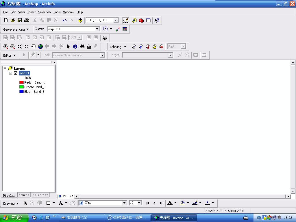Print the map
The width and height of the screenshot is (296, 222).
(27, 20)
